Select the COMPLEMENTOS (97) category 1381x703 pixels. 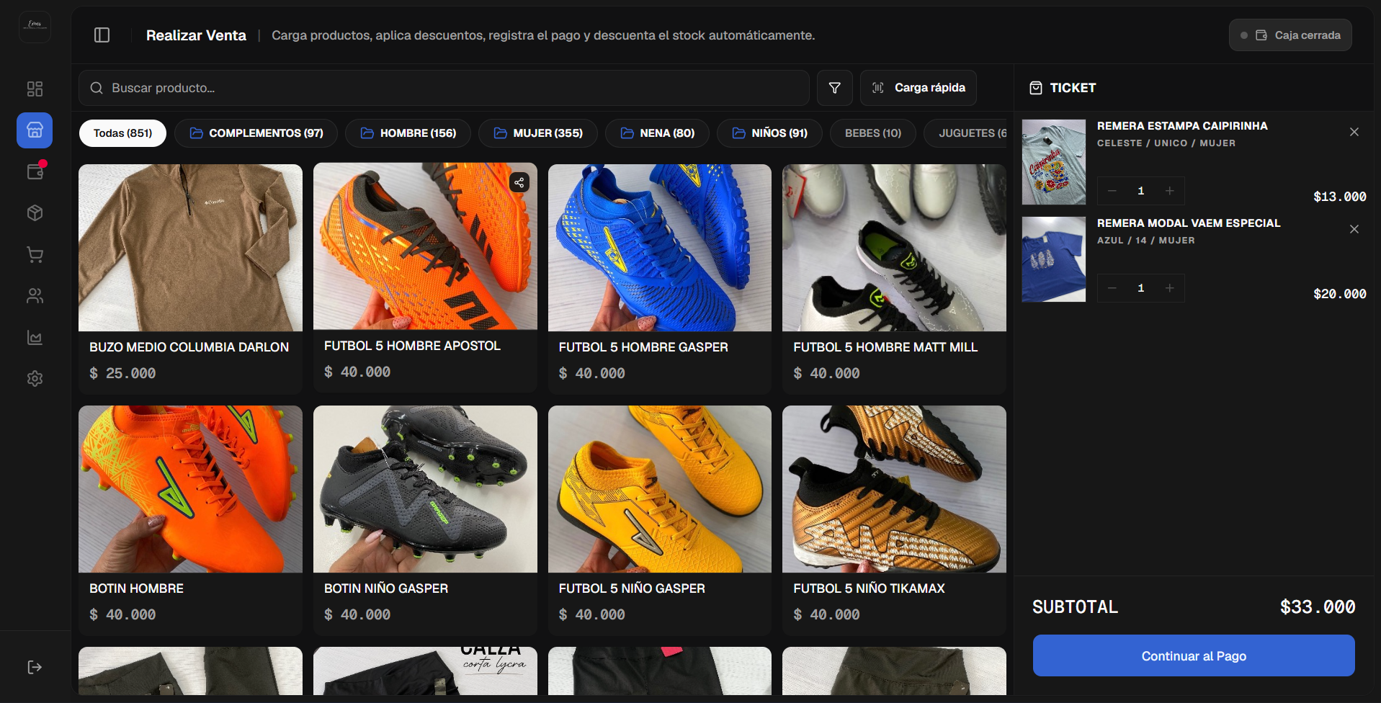[256, 133]
